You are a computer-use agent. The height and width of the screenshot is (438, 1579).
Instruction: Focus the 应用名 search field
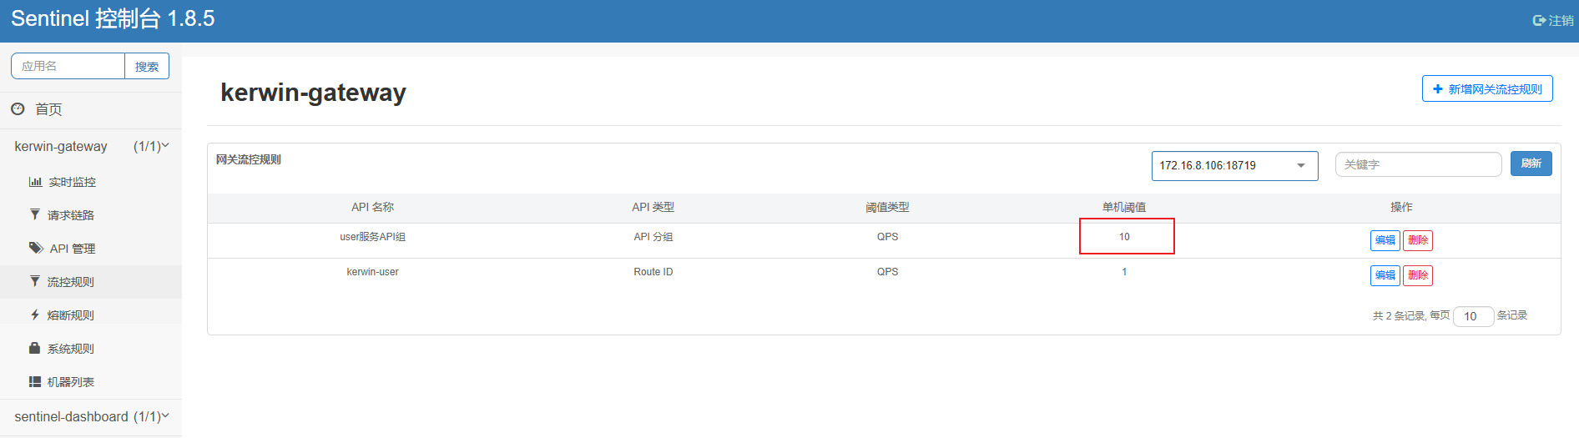68,66
